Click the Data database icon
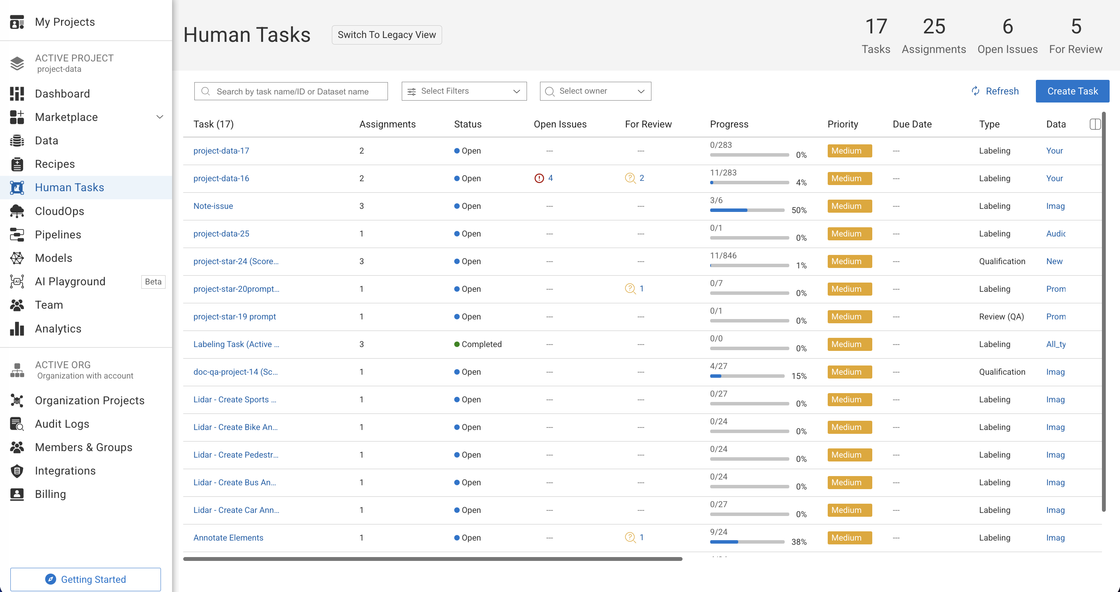 17,141
